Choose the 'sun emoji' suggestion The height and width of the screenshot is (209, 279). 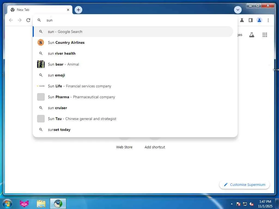click(x=133, y=75)
